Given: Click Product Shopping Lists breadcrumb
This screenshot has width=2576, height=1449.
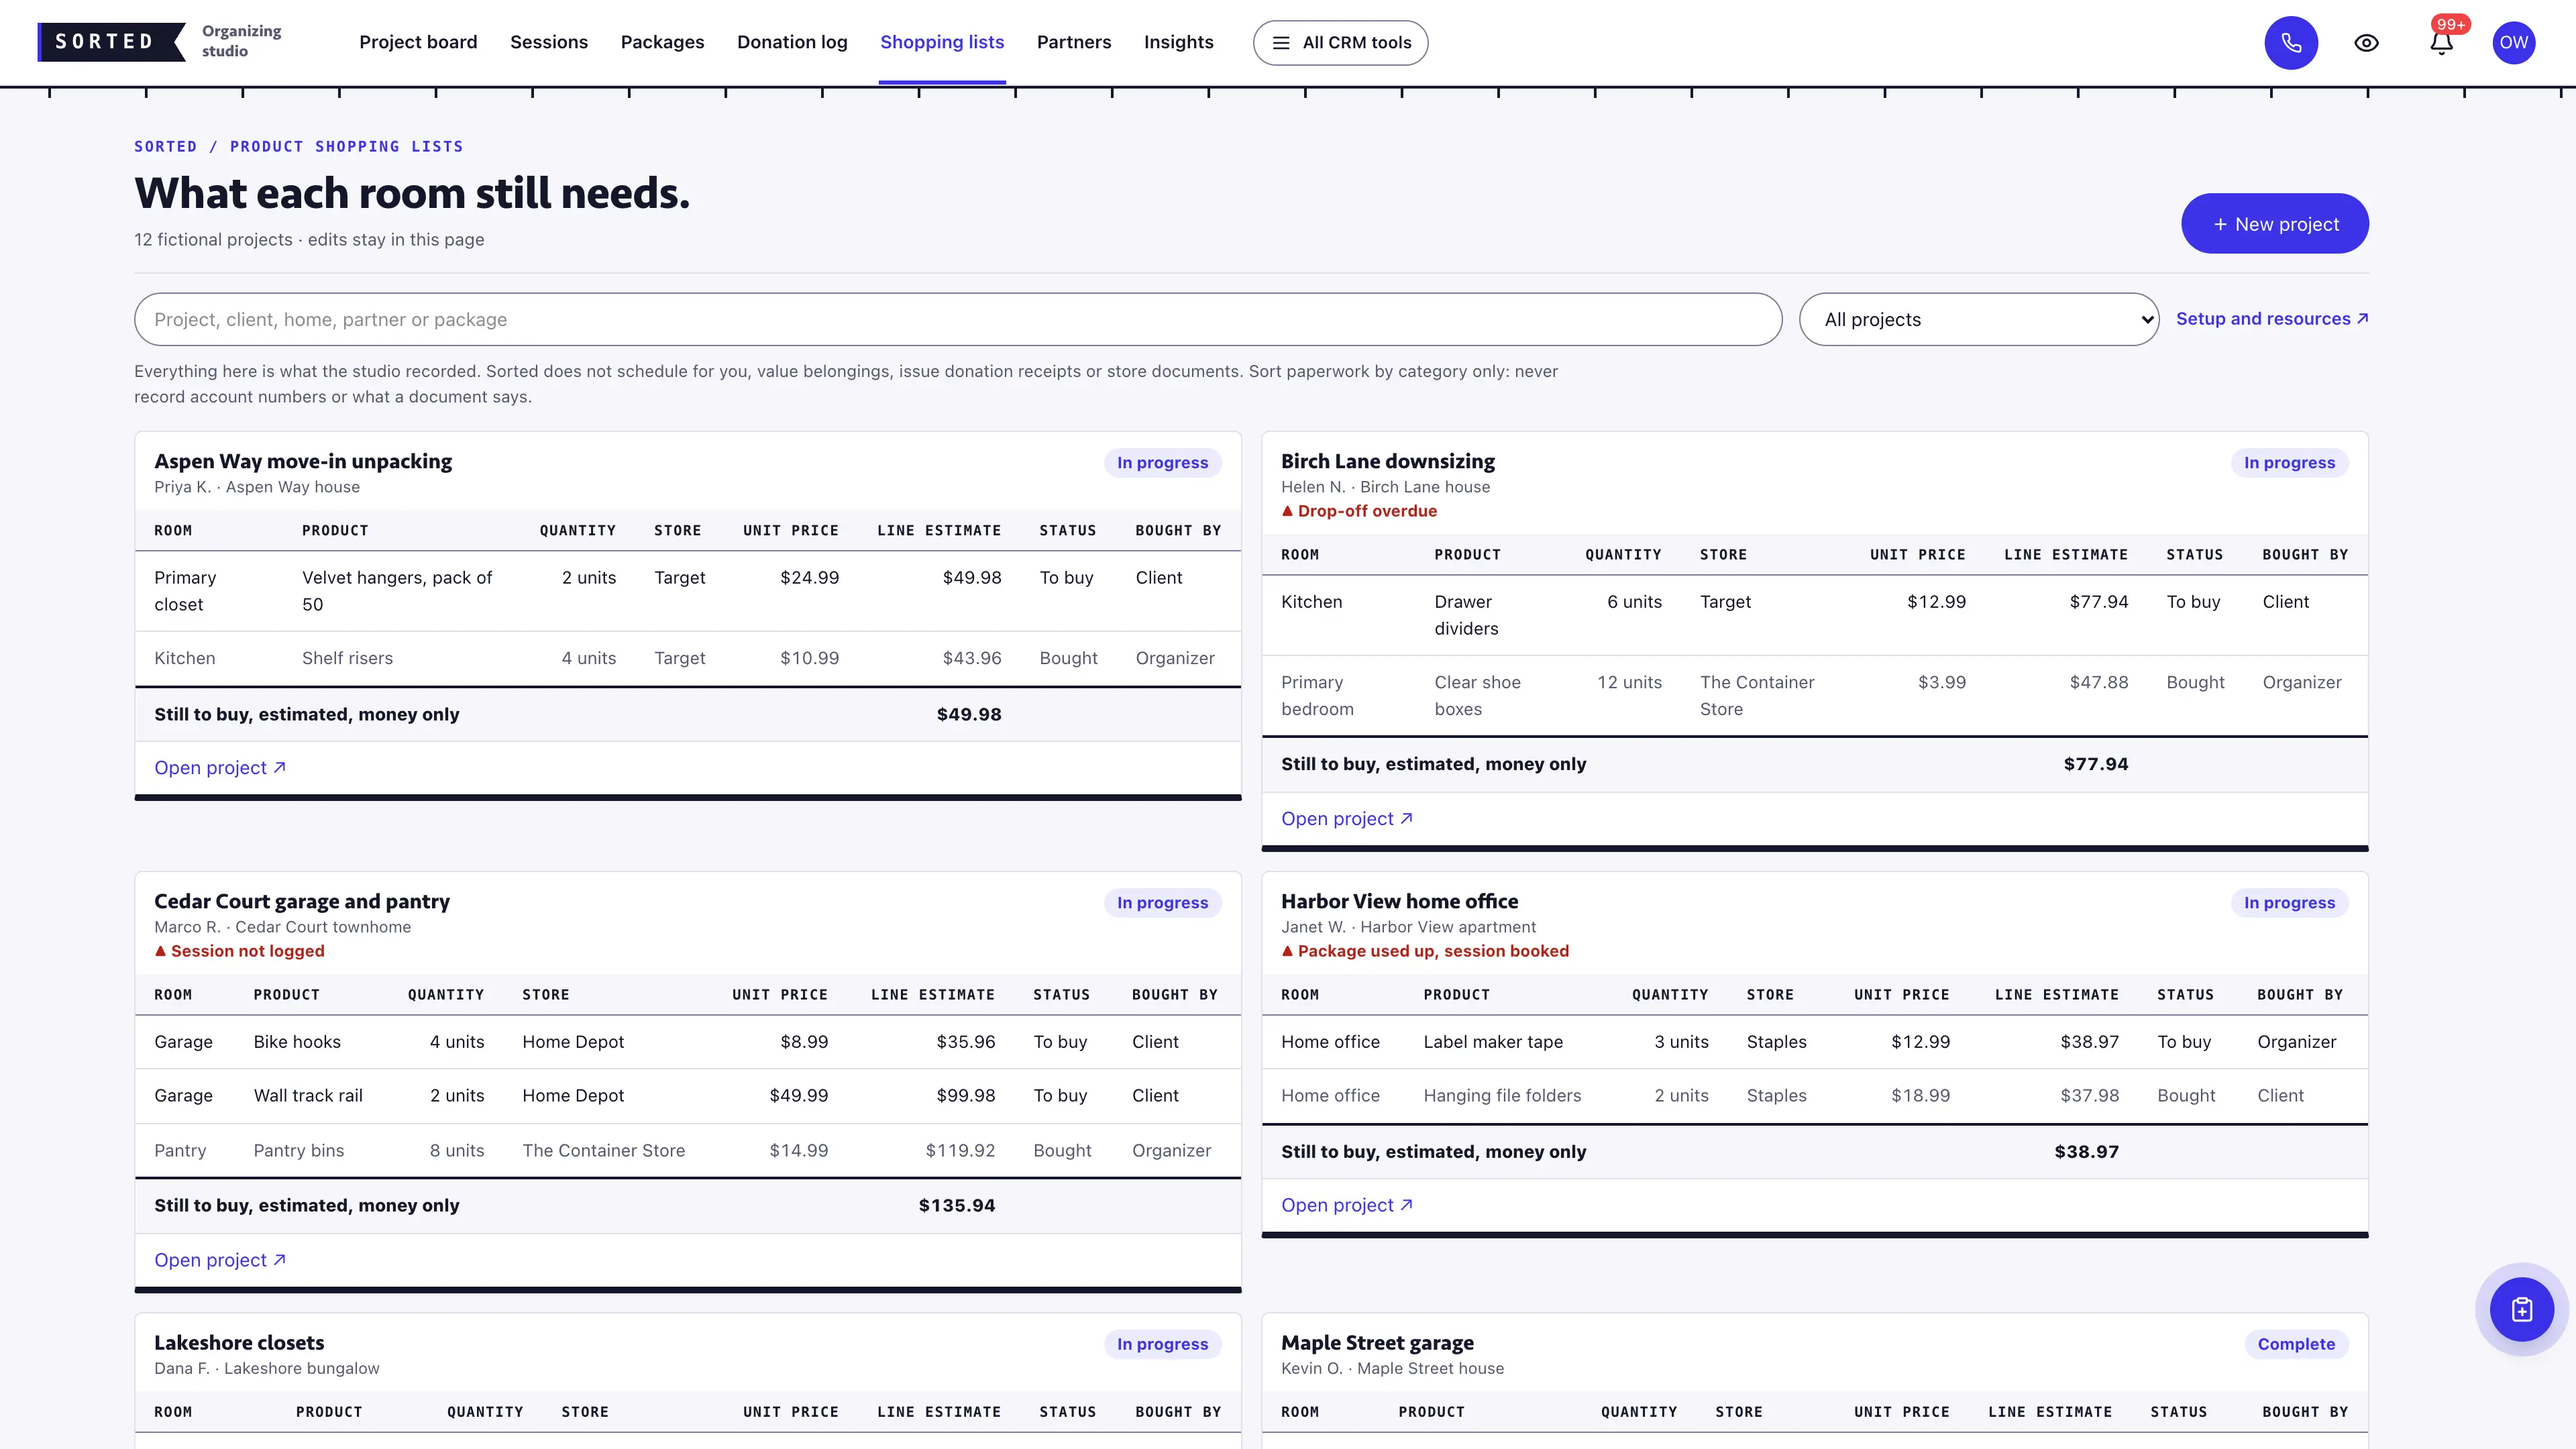Looking at the screenshot, I should [x=347, y=147].
